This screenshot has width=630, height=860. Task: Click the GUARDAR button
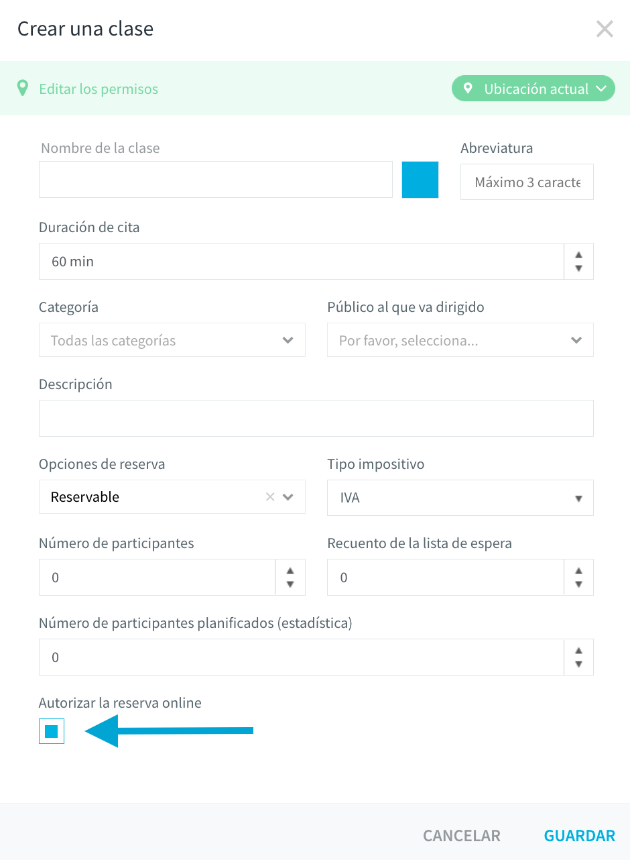coord(580,836)
